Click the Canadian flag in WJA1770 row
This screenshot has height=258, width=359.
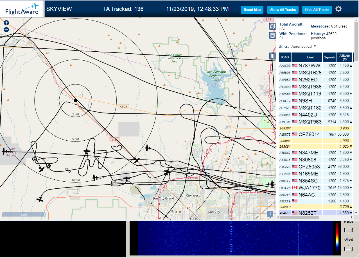(x=295, y=188)
